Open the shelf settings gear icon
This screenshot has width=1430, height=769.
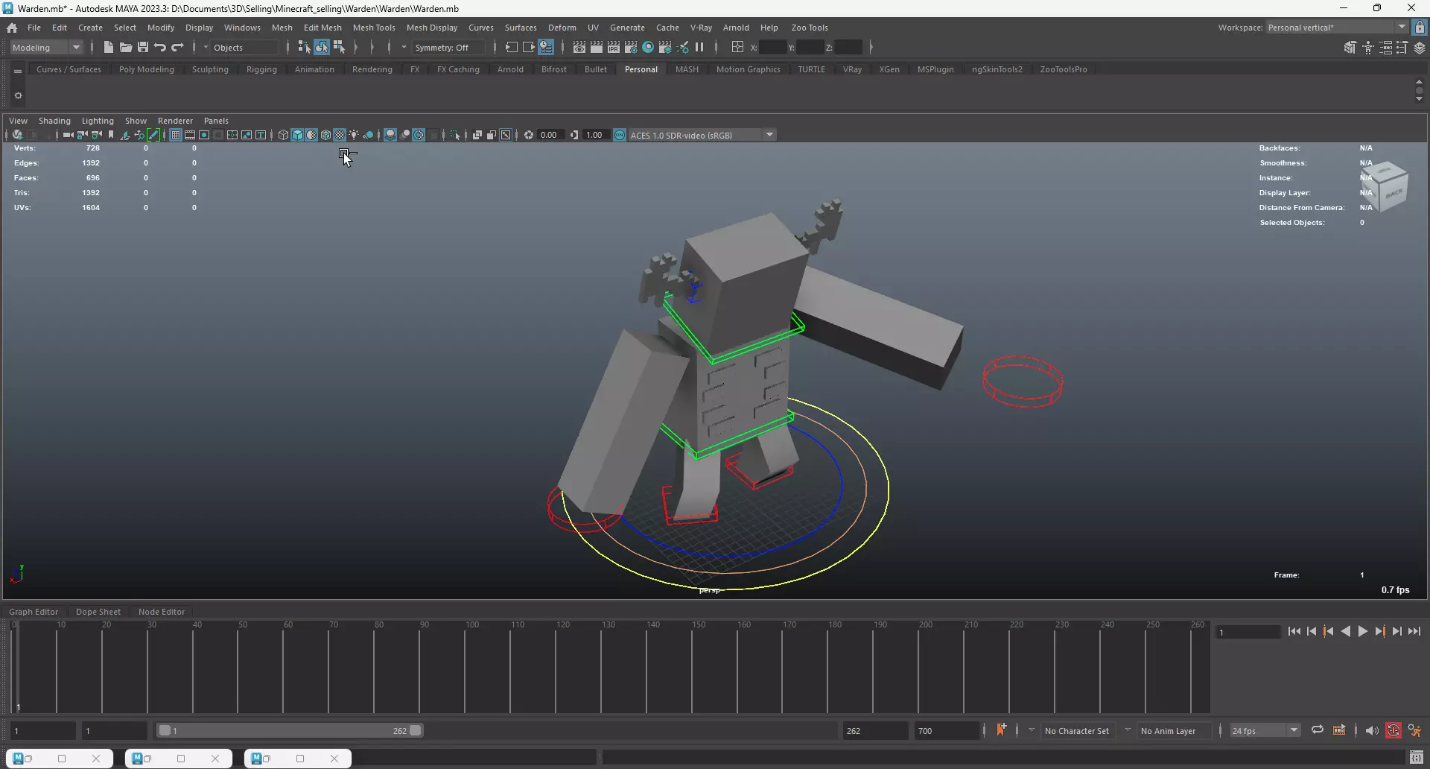(18, 95)
